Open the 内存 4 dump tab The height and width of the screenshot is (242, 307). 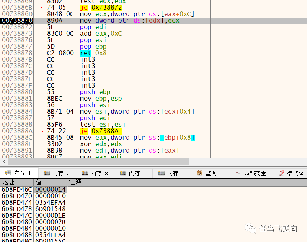pos(134,173)
